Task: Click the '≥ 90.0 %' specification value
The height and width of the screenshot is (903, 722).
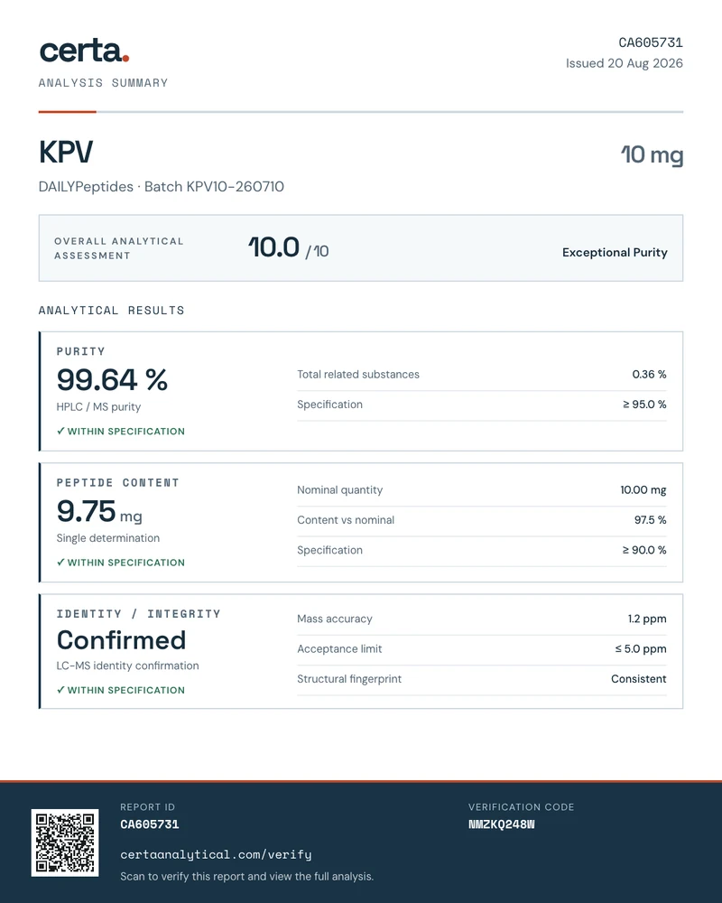Action: [x=644, y=550]
